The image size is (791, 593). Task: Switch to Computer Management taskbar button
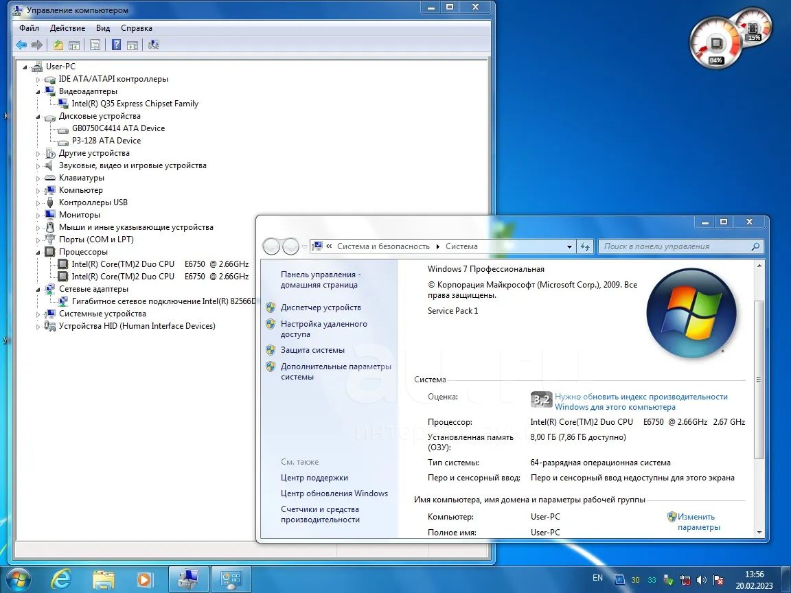[x=188, y=579]
